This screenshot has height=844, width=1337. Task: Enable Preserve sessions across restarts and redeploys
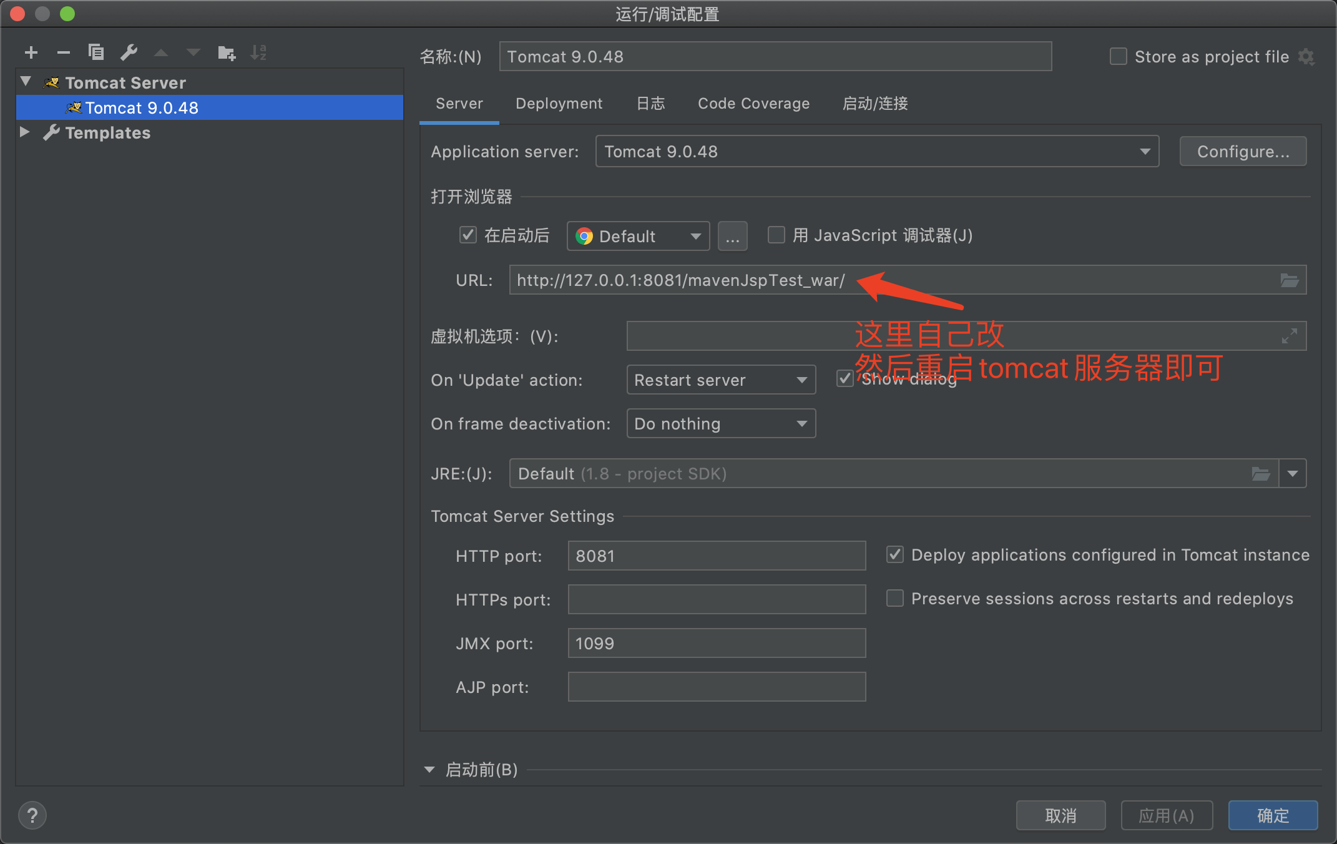(x=894, y=599)
